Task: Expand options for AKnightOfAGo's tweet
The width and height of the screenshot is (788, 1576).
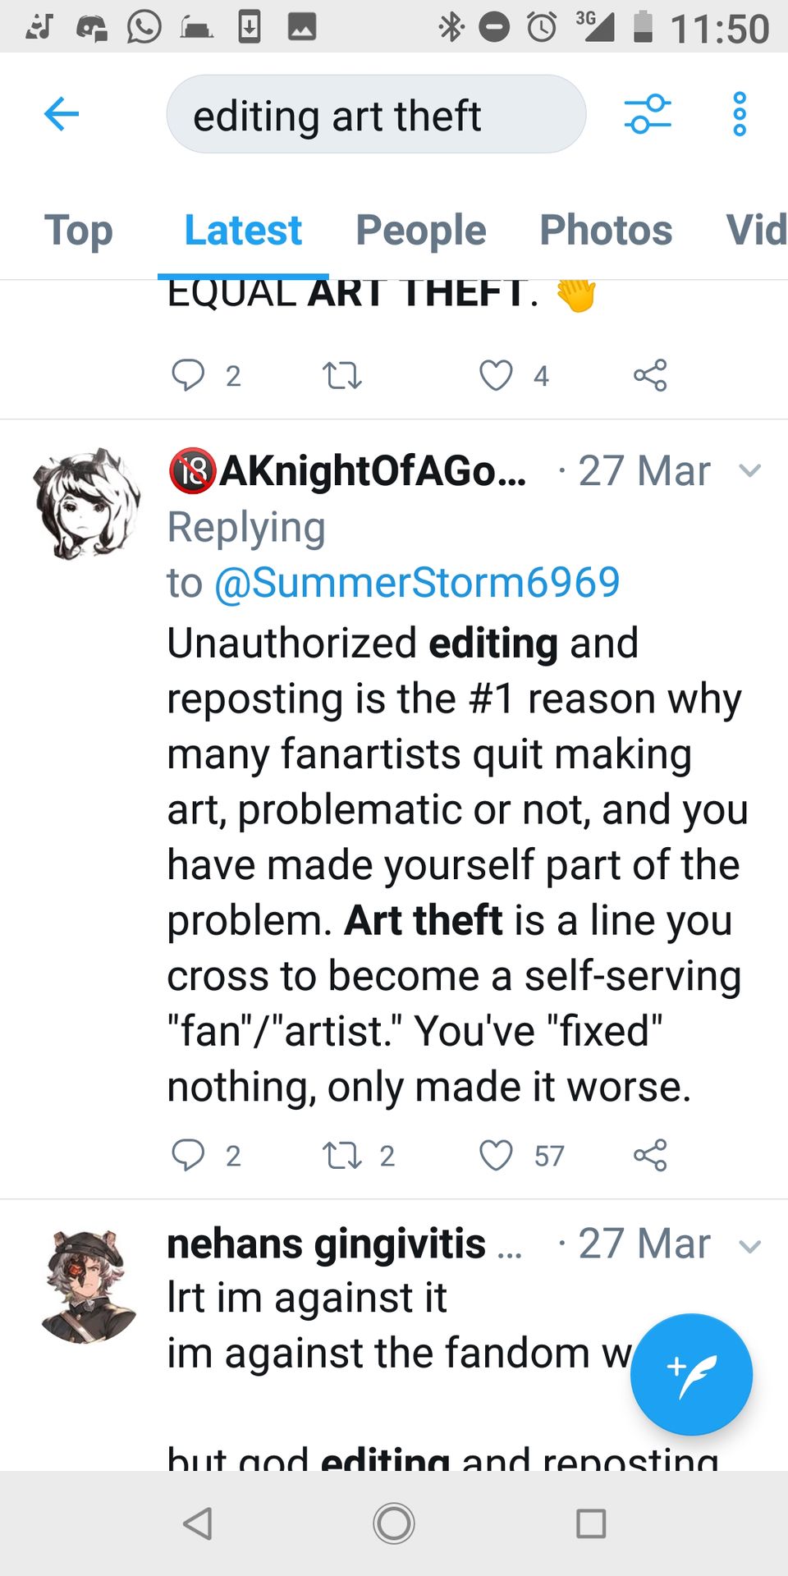Action: click(x=749, y=470)
